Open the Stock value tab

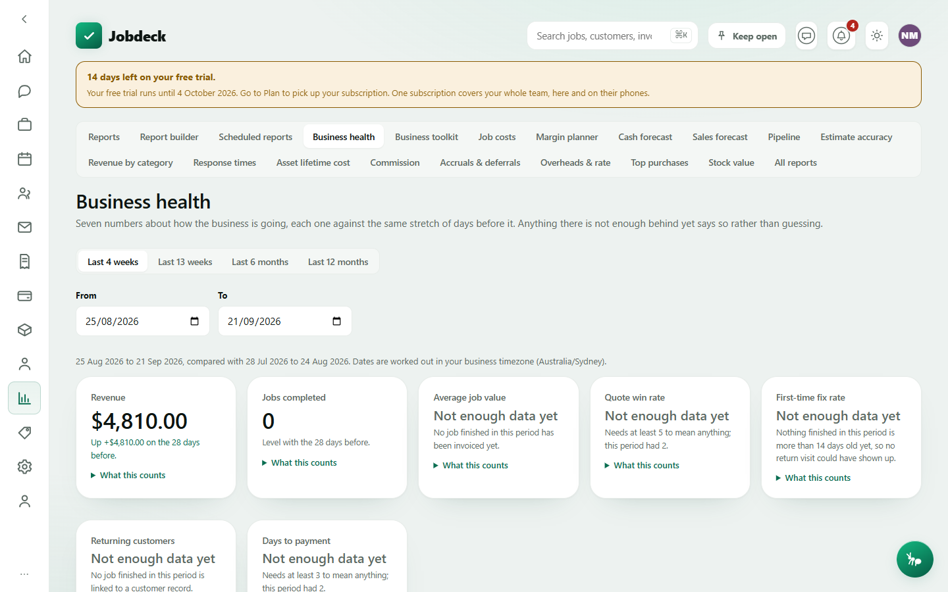[731, 162]
